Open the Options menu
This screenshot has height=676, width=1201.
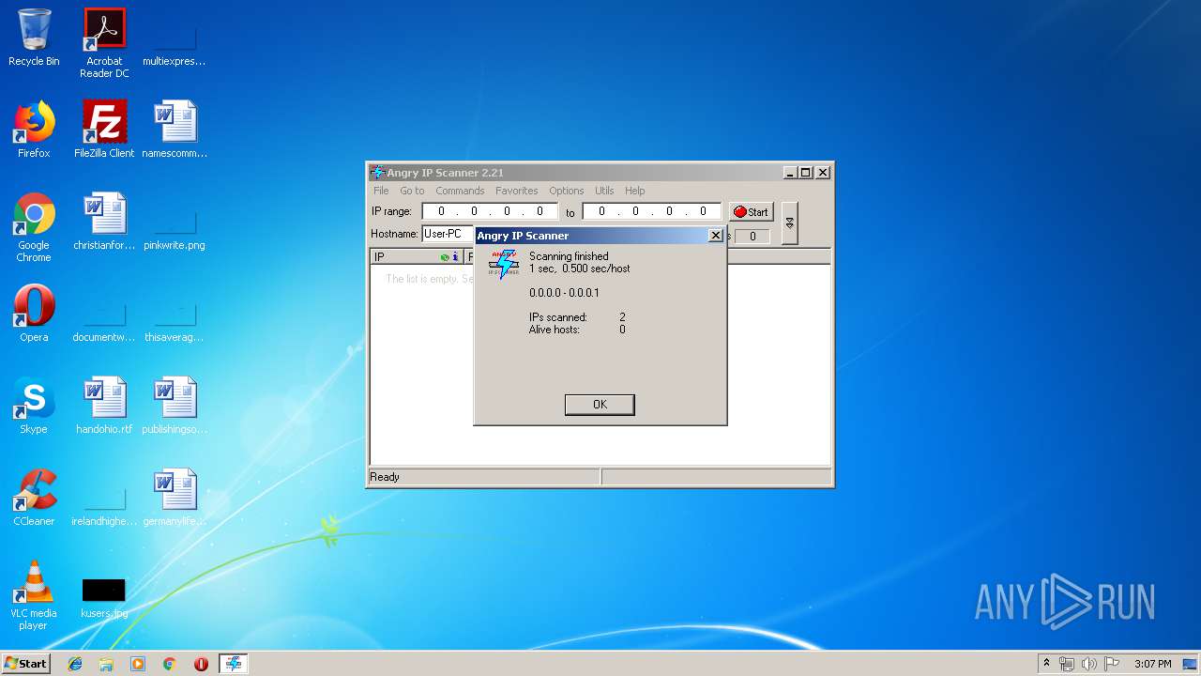[567, 191]
